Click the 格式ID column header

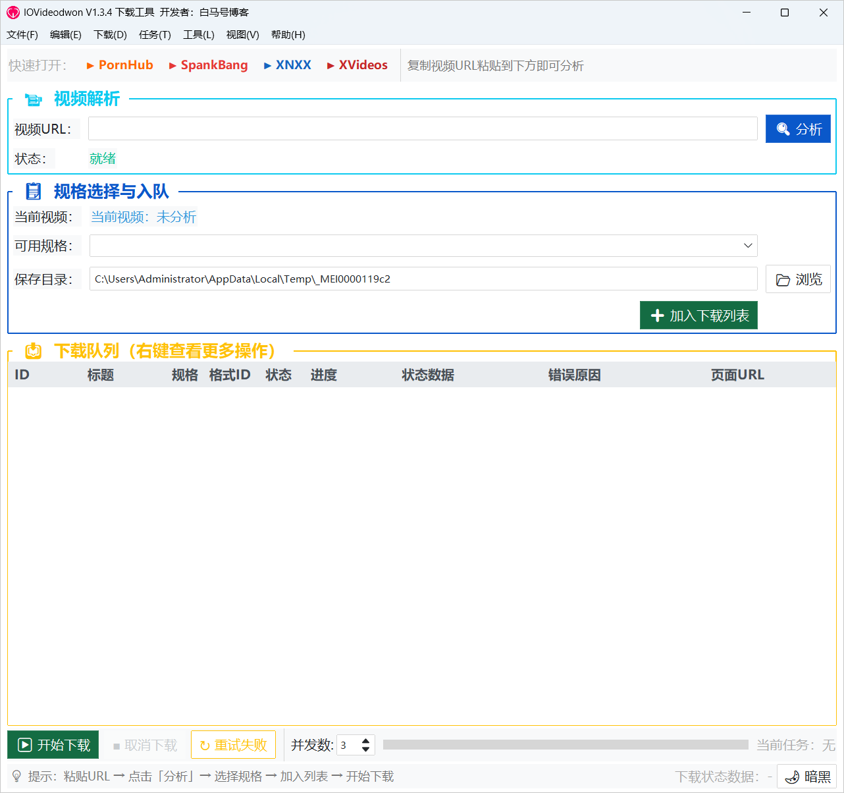pos(230,375)
